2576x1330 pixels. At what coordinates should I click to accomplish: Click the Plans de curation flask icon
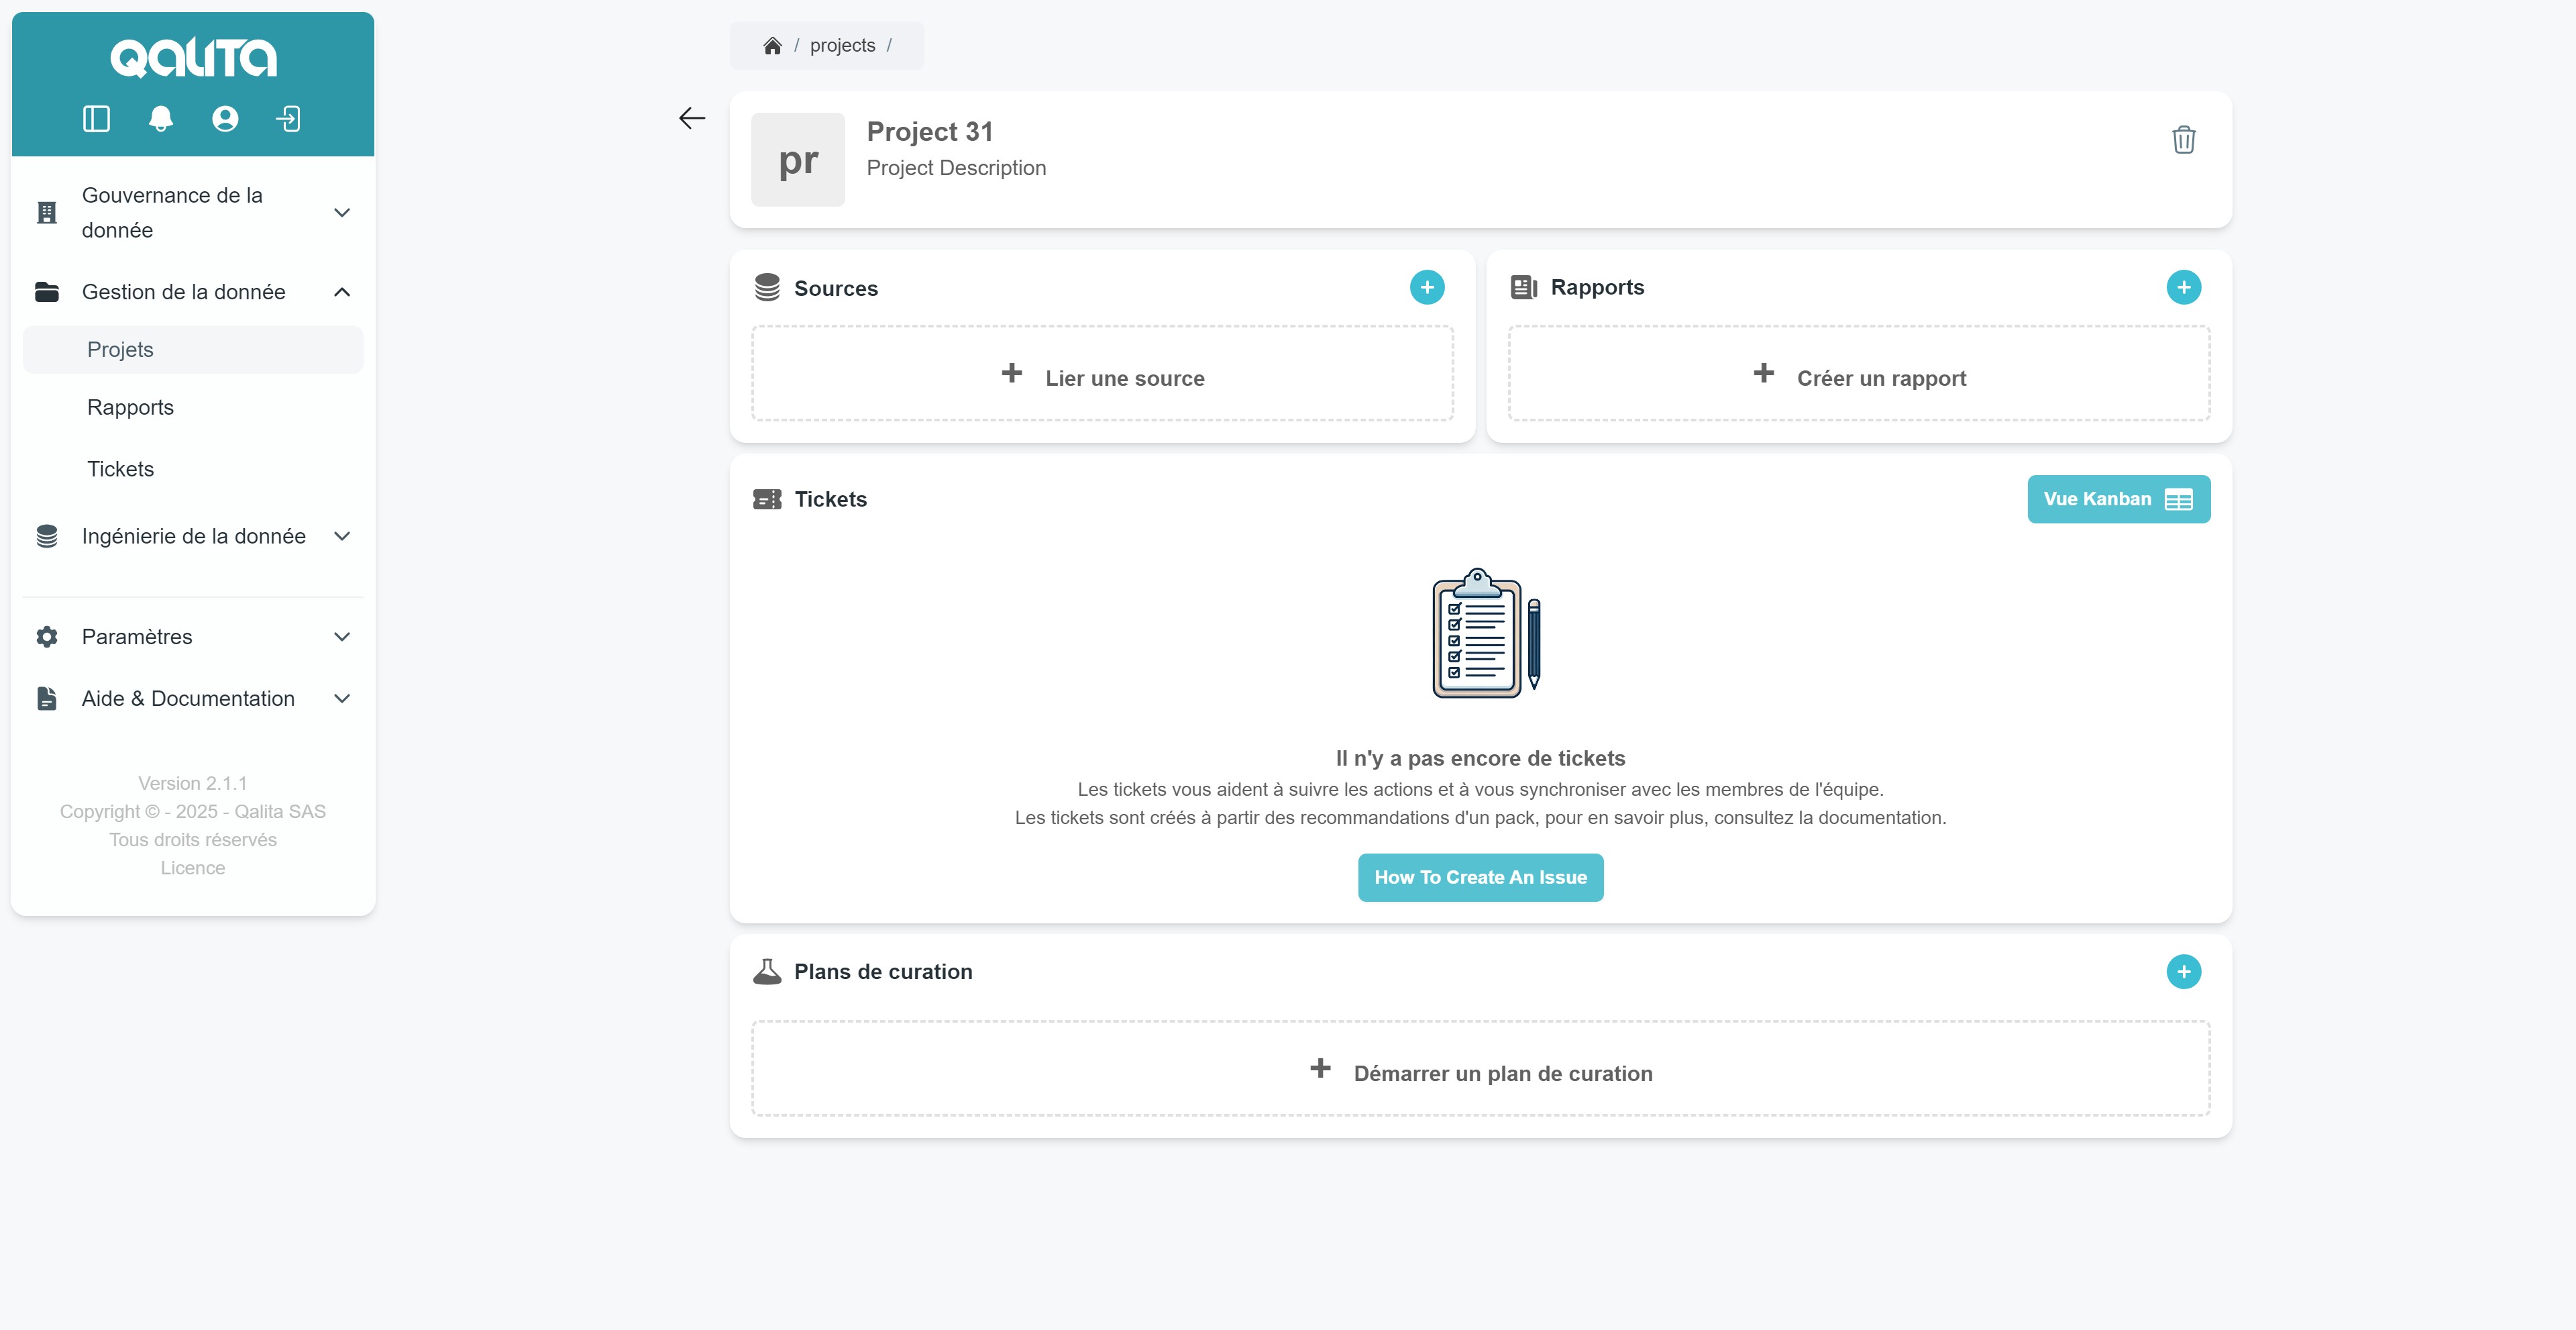[x=767, y=971]
